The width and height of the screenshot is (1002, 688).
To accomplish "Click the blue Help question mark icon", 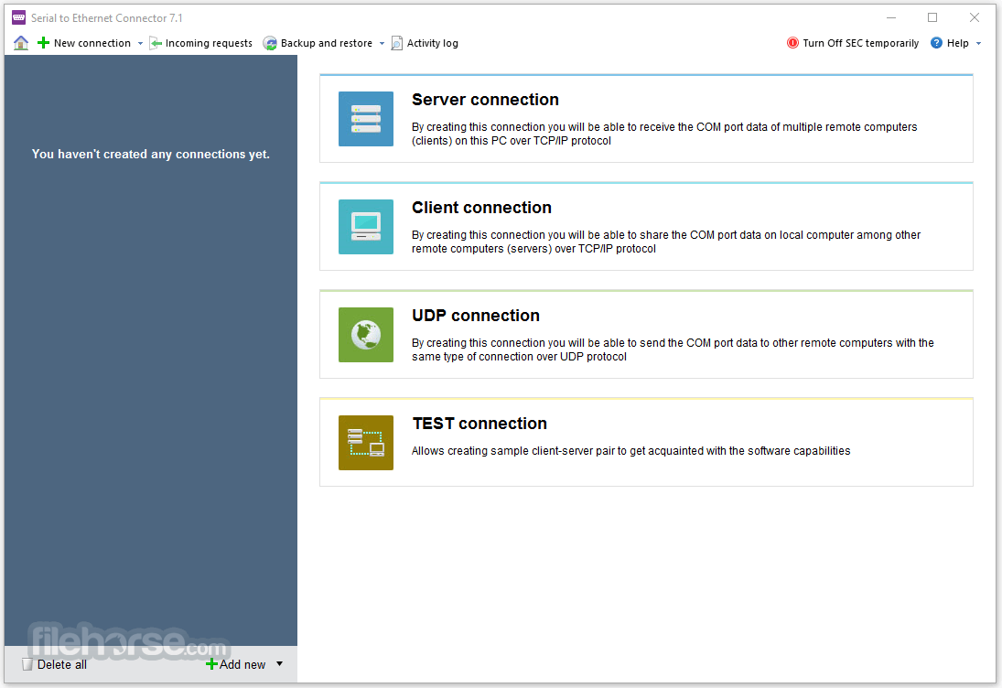I will pos(936,43).
